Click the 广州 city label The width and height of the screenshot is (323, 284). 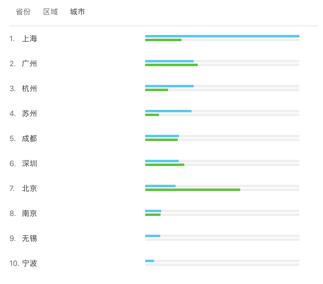[29, 64]
